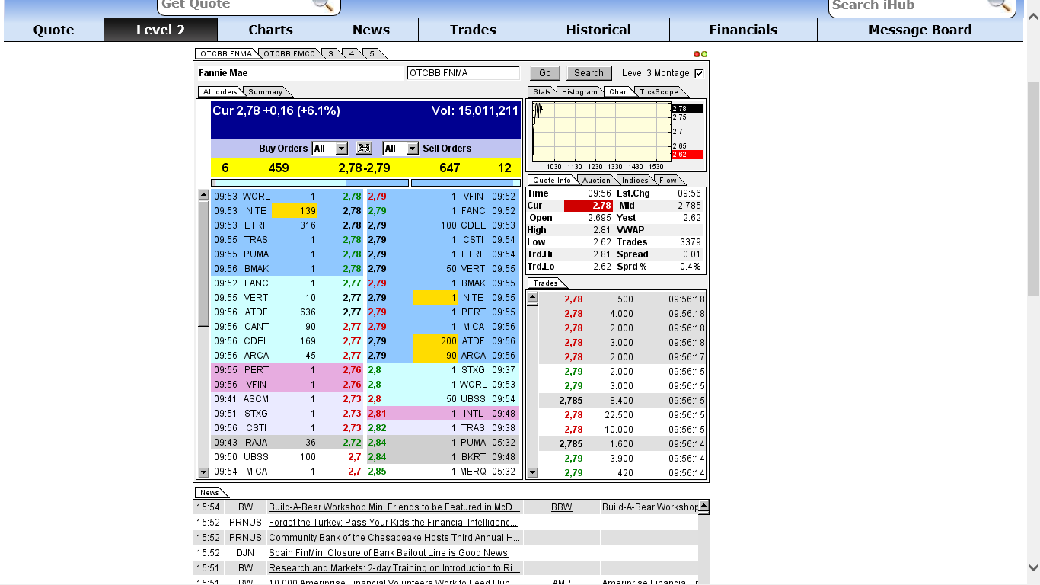Click the OTCBB:FNMA symbol input field
1040x585 pixels.
coord(464,73)
